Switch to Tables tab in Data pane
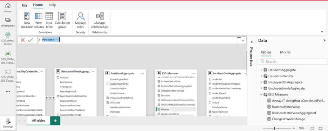Screen dimensions: 328x131 [266, 52]
